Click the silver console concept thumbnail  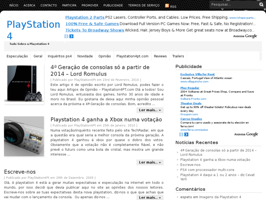[24, 137]
